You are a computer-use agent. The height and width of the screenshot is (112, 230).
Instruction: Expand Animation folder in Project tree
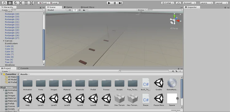(x=4, y=90)
